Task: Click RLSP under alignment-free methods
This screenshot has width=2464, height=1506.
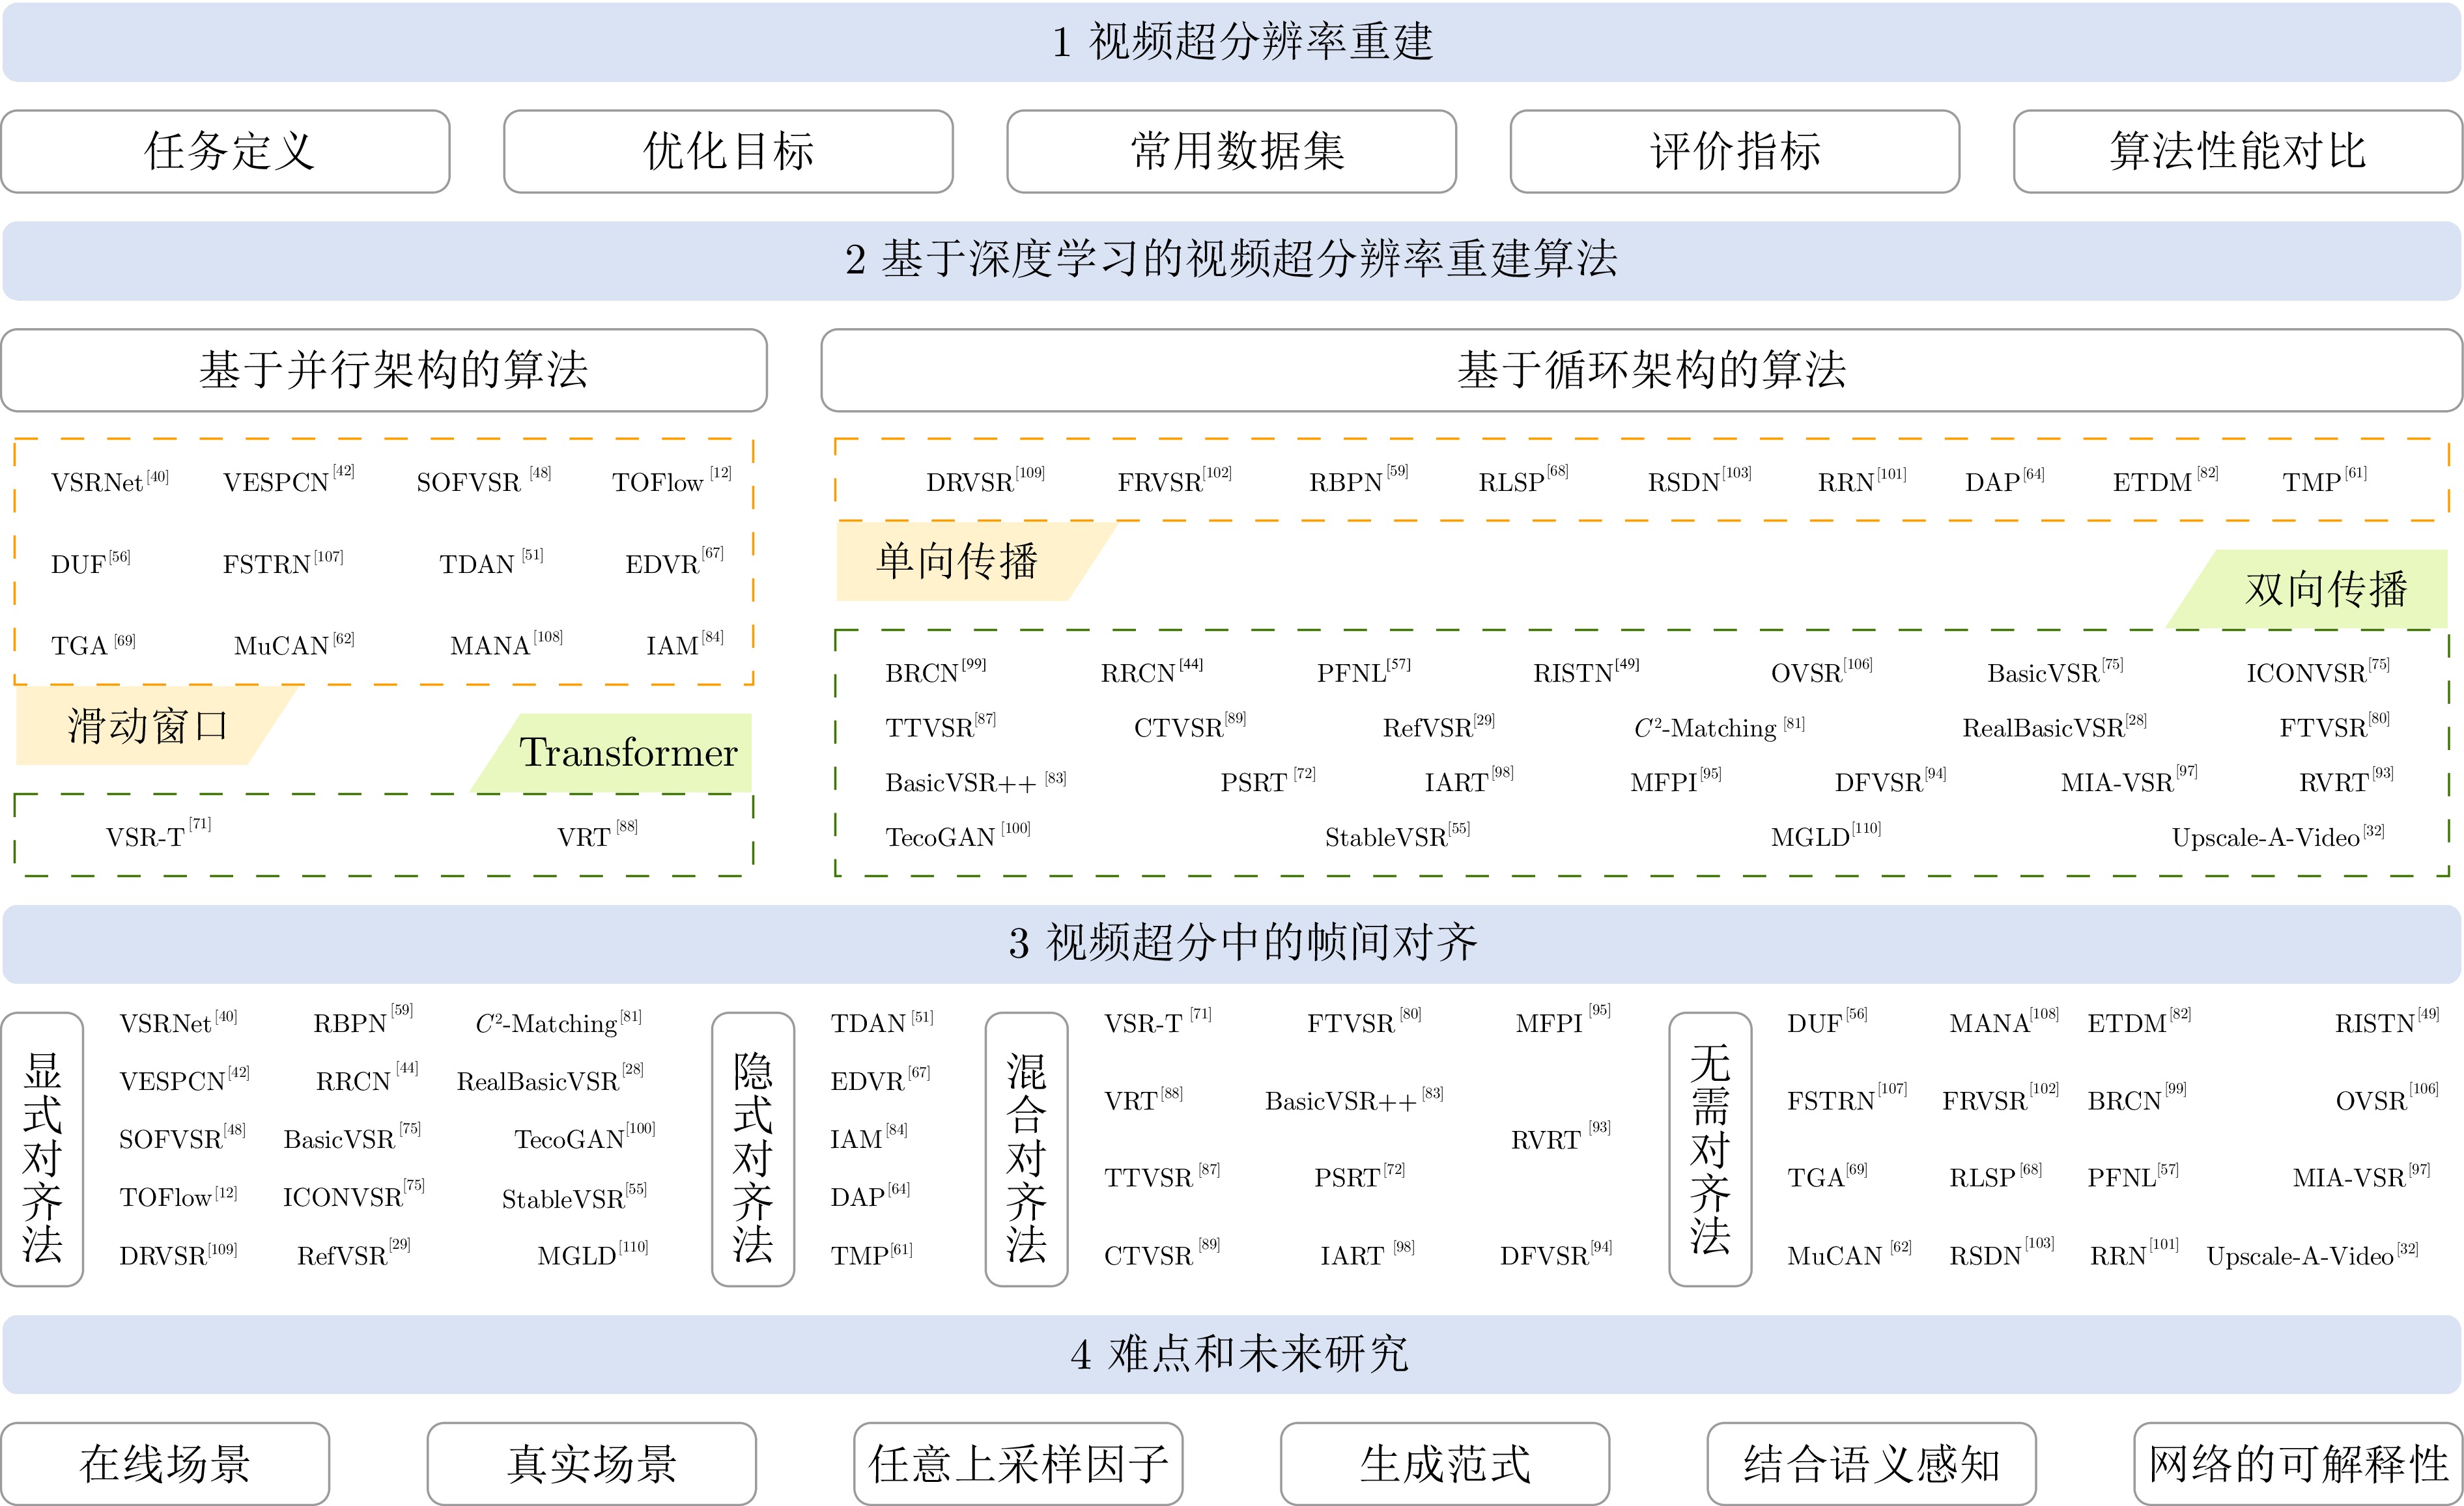Action: pyautogui.click(x=1996, y=1177)
